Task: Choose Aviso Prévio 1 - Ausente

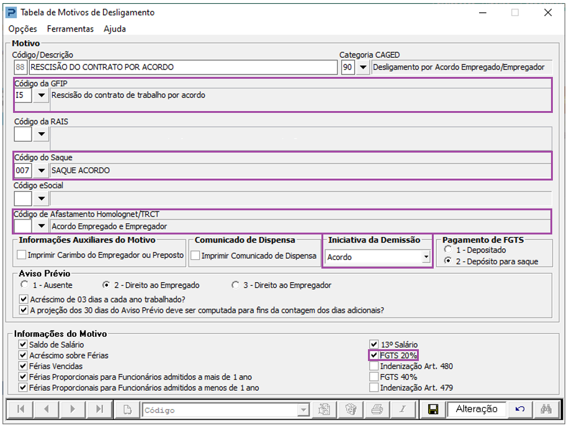Action: pos(25,285)
